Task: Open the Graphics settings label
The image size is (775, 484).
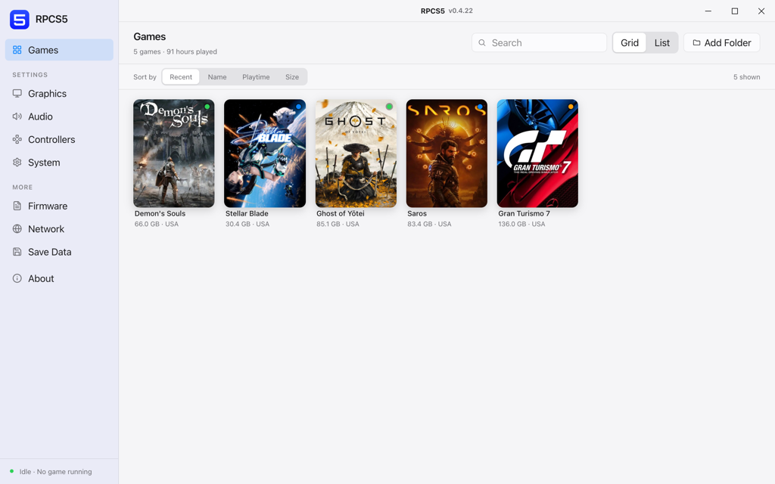Action: coord(48,93)
